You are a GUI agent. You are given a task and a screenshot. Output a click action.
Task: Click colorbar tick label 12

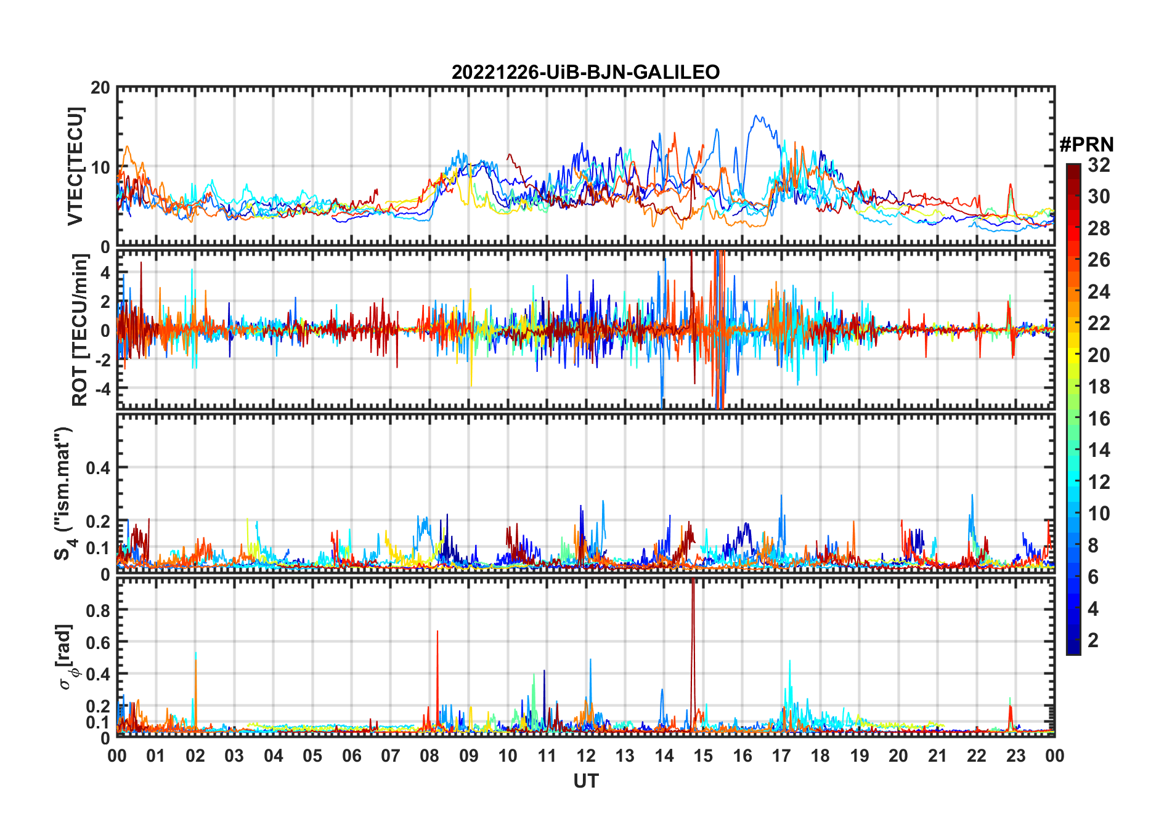point(1099,482)
